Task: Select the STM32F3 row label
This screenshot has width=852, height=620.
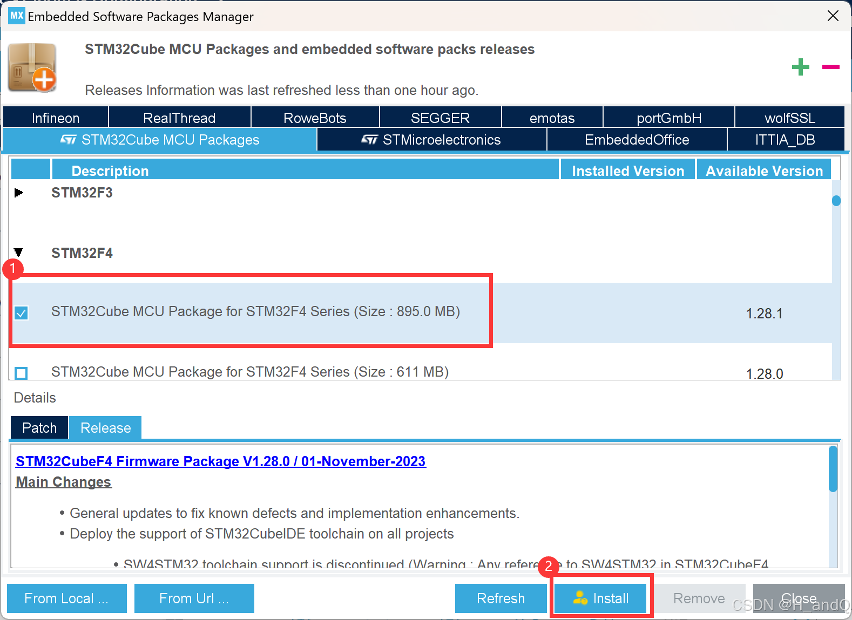Action: 82,193
